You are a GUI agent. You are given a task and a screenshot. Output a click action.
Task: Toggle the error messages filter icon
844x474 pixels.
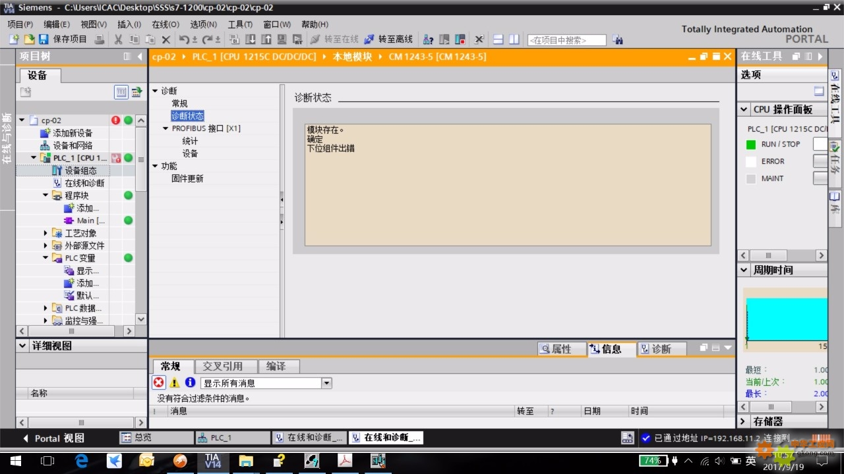pos(159,382)
